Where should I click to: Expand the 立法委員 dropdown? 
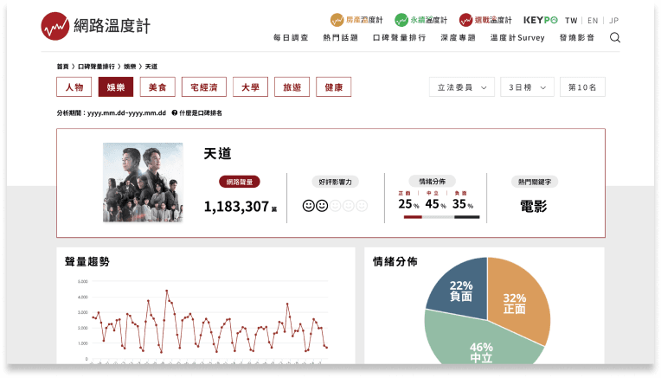point(462,87)
